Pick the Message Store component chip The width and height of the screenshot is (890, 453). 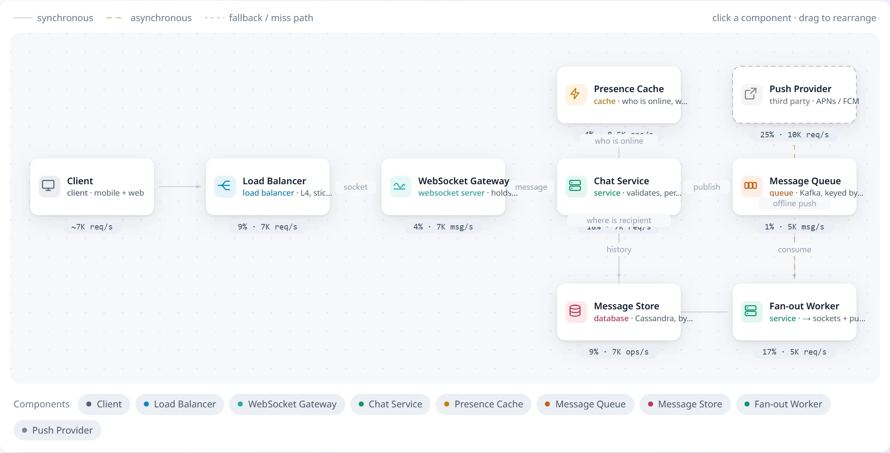tap(685, 404)
